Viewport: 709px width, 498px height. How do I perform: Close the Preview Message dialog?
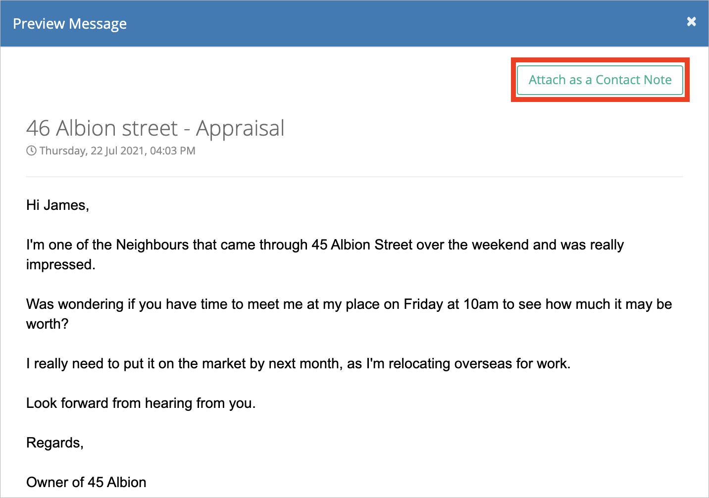[x=692, y=22]
